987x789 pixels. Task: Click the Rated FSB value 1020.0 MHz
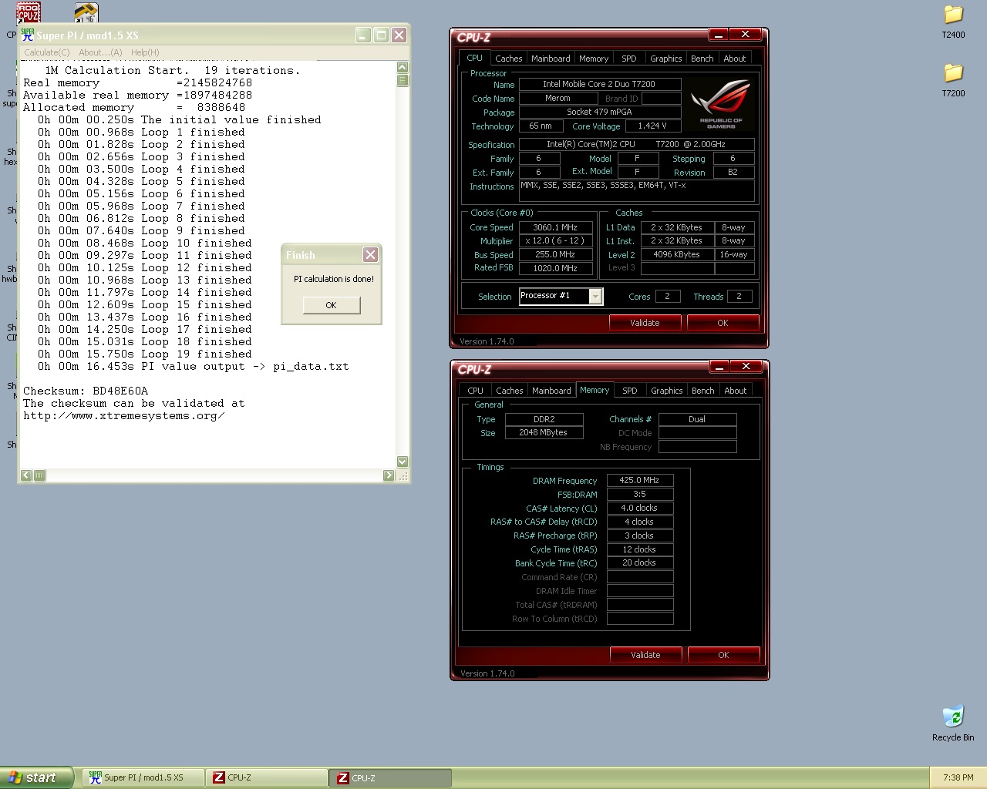555,268
